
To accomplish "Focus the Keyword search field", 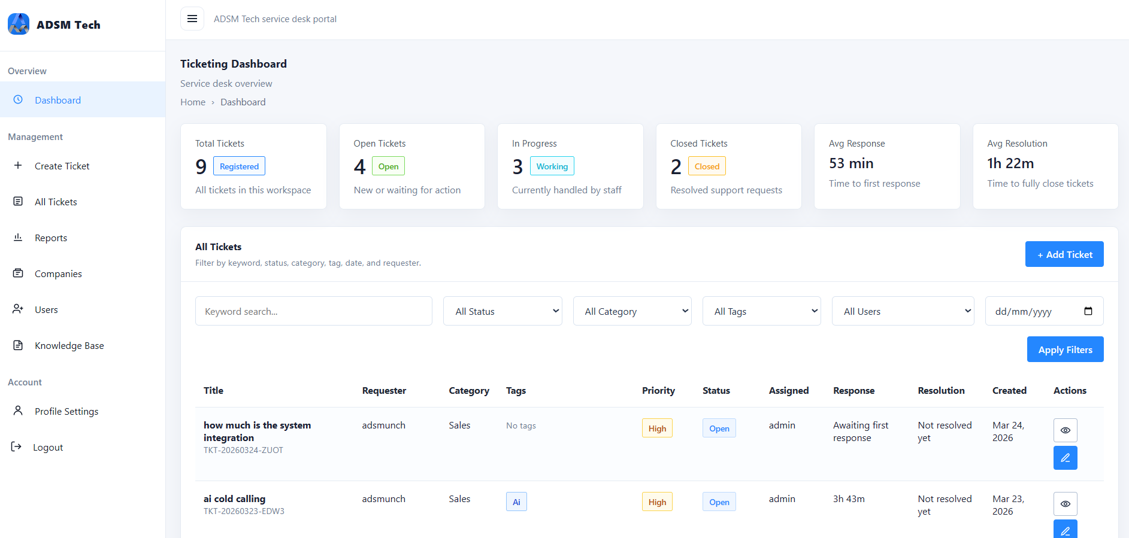I will point(313,311).
